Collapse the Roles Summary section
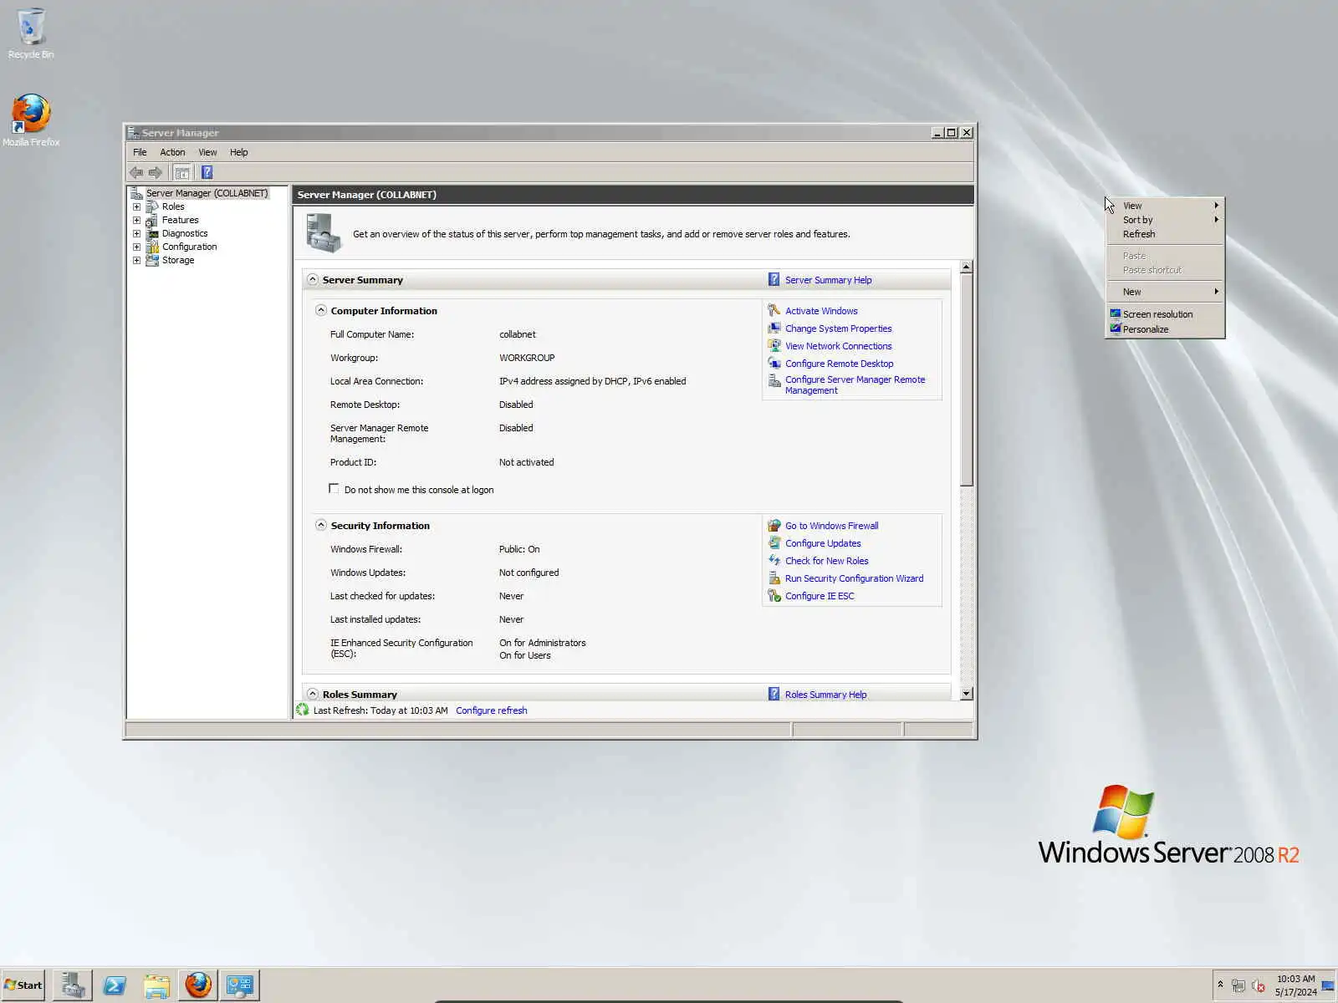The image size is (1338, 1003). pos(313,695)
